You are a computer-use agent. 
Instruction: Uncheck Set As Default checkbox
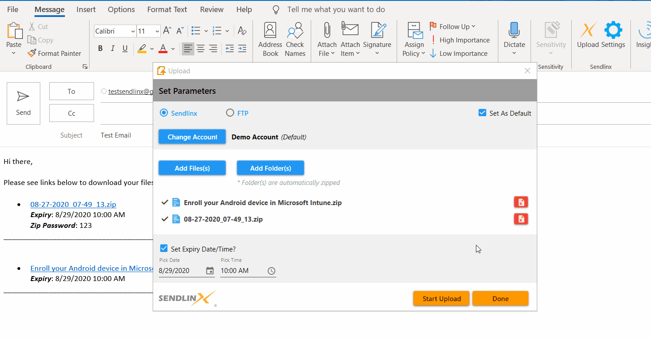[482, 113]
